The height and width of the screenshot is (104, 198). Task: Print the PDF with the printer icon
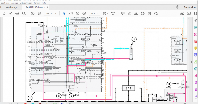(17, 13)
